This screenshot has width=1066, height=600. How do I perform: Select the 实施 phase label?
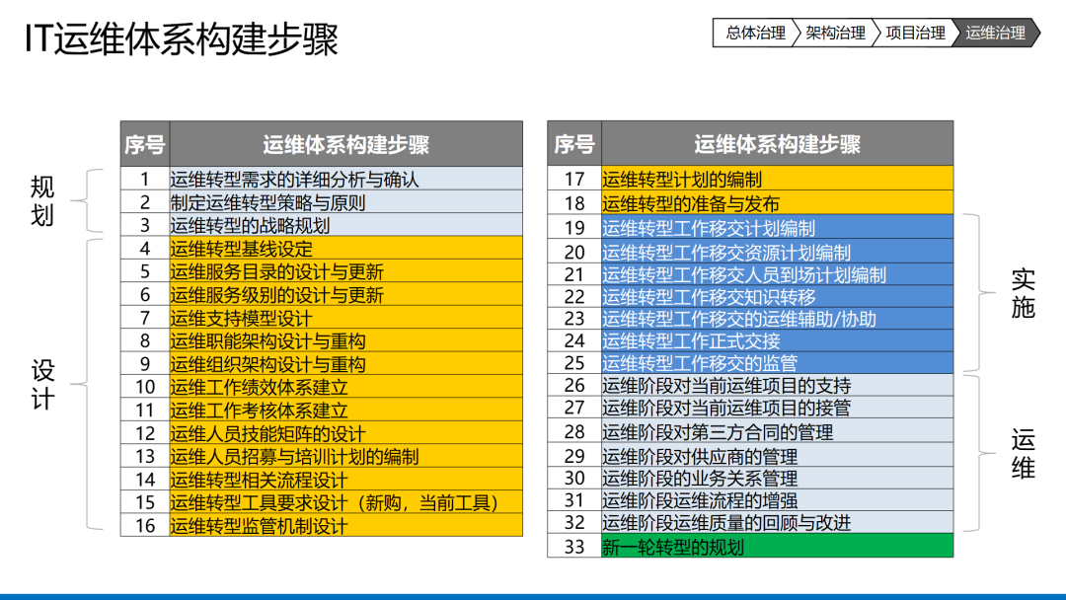(1024, 293)
